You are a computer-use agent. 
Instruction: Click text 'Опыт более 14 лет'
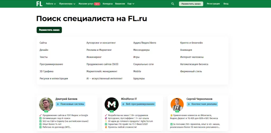(x=52, y=124)
